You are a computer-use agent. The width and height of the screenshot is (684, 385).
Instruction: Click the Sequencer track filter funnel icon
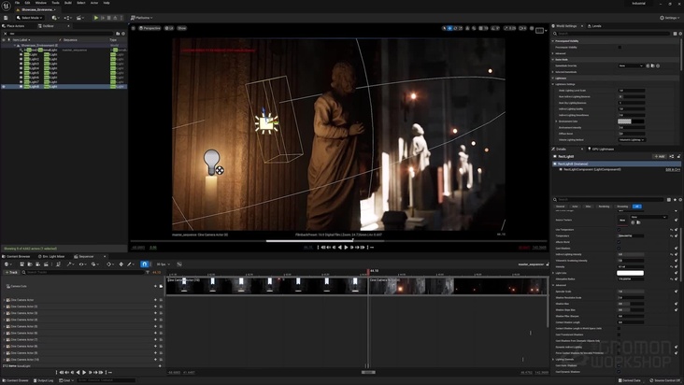[148, 272]
